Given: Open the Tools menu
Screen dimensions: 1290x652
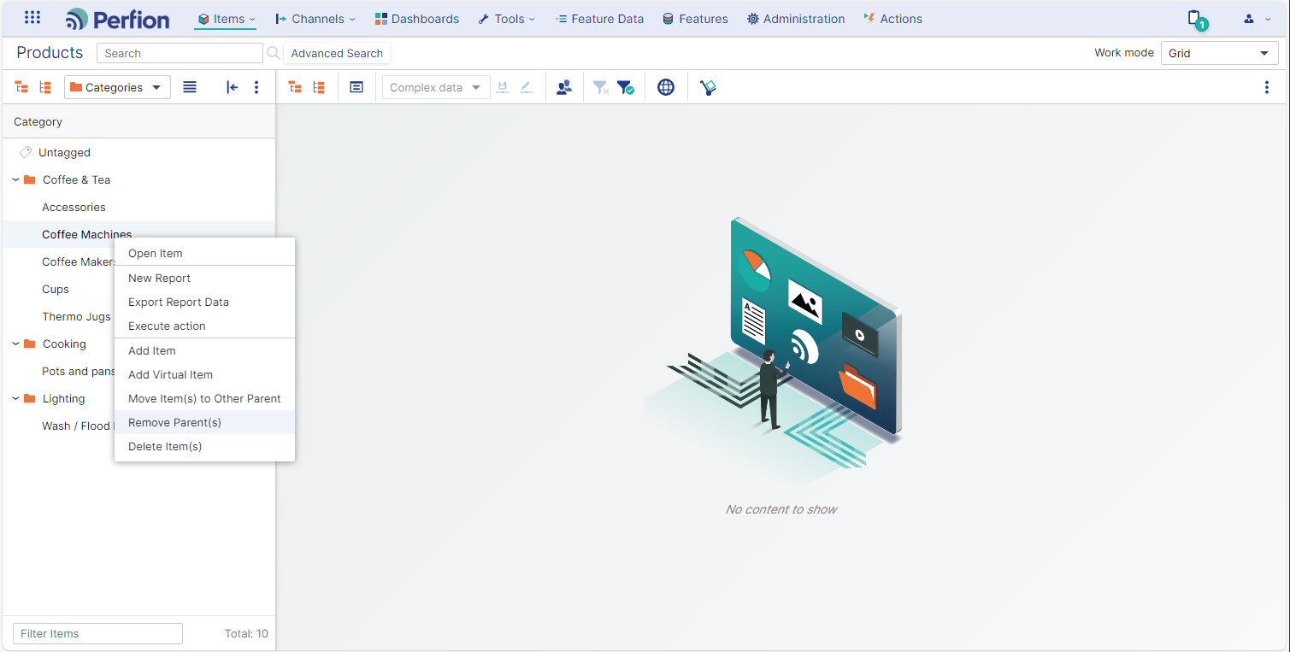Looking at the screenshot, I should (506, 19).
